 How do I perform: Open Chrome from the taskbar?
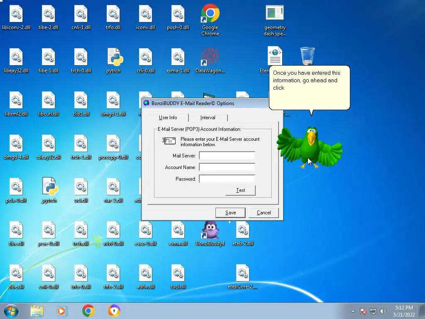point(88,311)
